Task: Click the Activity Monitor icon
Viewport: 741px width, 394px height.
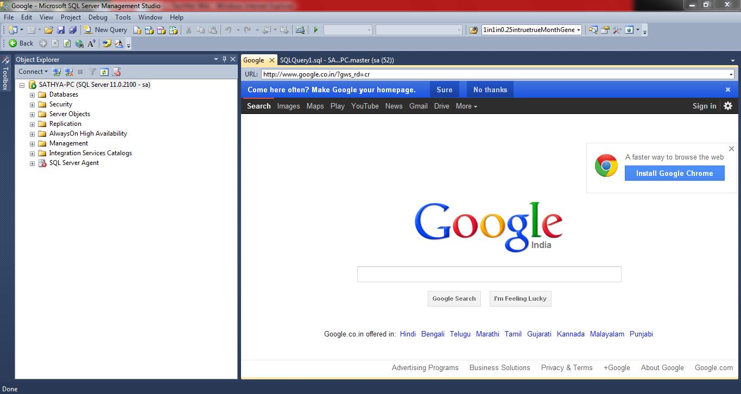Action: 300,30
